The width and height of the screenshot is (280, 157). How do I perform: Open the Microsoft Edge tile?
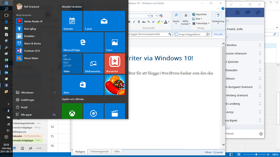point(83,42)
